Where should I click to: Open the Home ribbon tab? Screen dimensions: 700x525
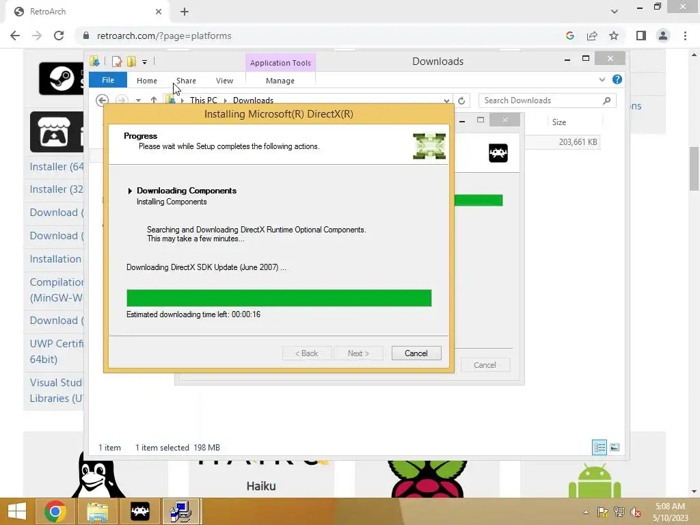tap(147, 81)
